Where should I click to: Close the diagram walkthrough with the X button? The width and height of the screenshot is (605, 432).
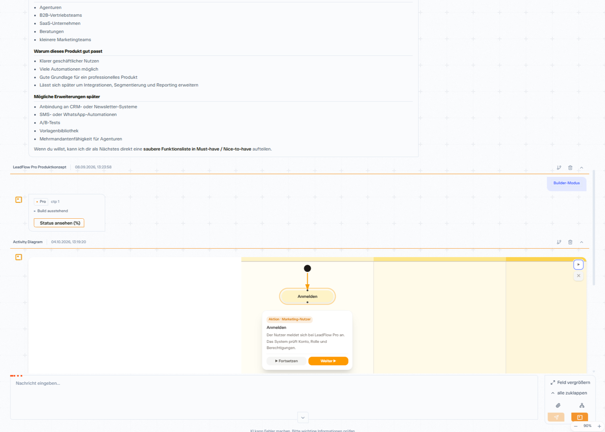pos(578,276)
